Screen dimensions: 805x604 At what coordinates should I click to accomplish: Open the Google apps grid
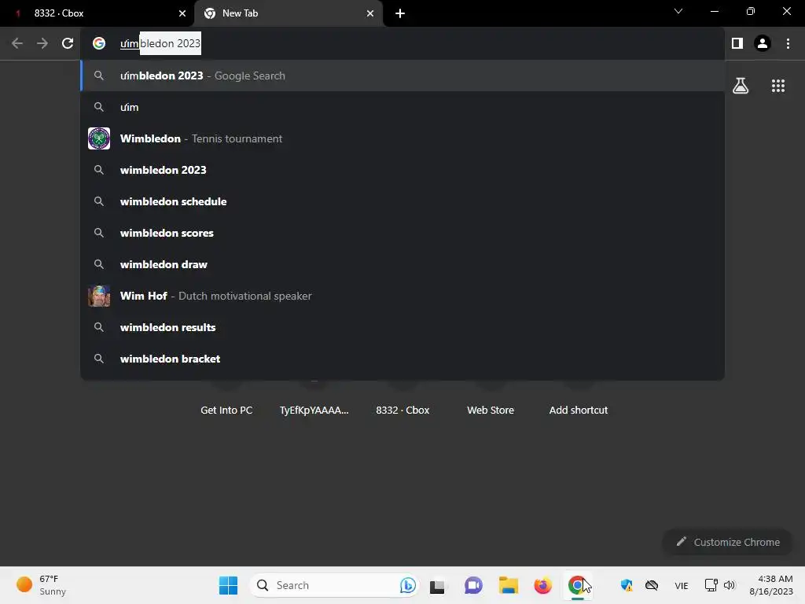pyautogui.click(x=777, y=86)
